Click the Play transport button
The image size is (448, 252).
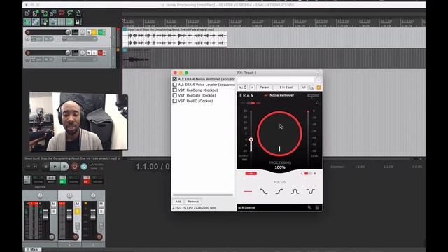55,167
